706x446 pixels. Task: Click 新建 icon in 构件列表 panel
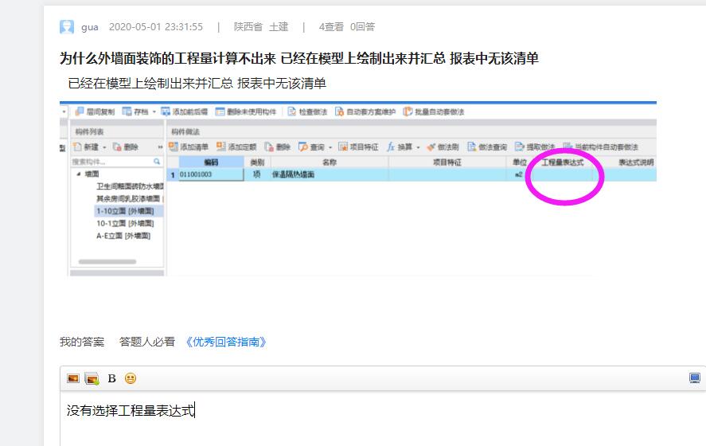point(77,147)
